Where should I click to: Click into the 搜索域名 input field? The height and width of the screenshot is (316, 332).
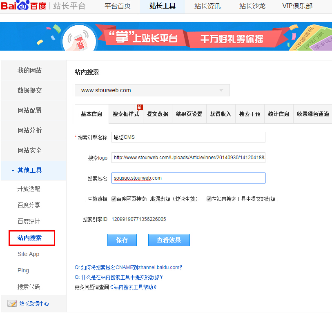coord(188,178)
